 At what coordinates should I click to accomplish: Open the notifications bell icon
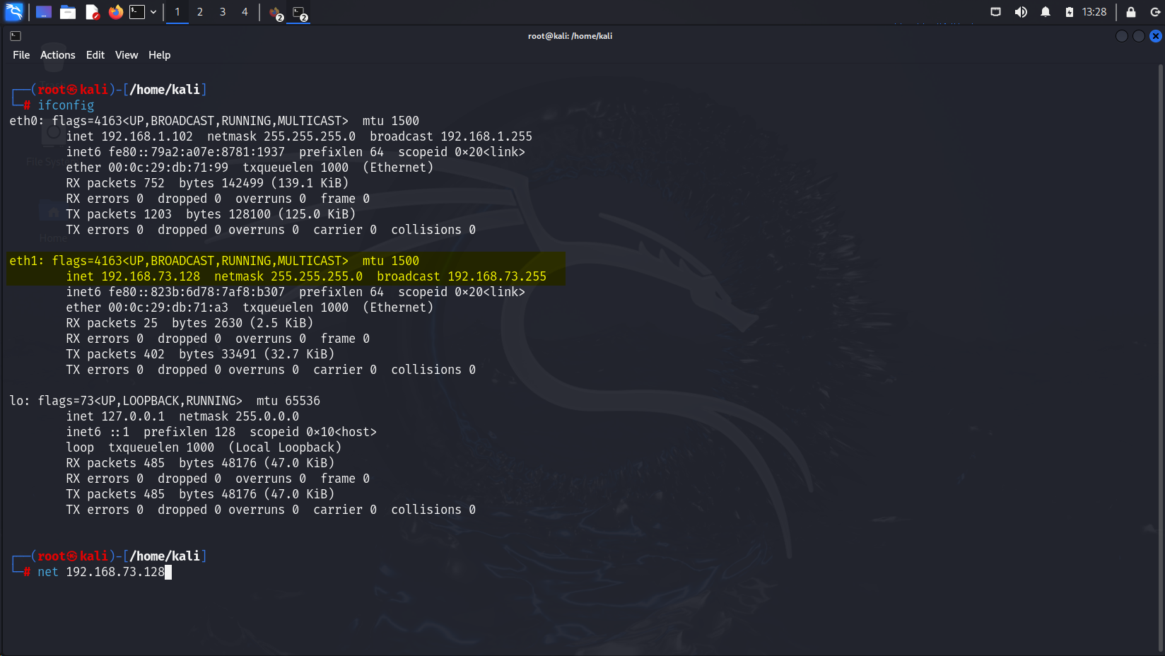pos(1046,11)
